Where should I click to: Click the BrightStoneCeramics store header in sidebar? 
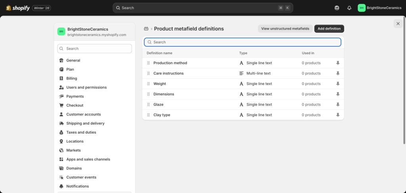coord(94,32)
